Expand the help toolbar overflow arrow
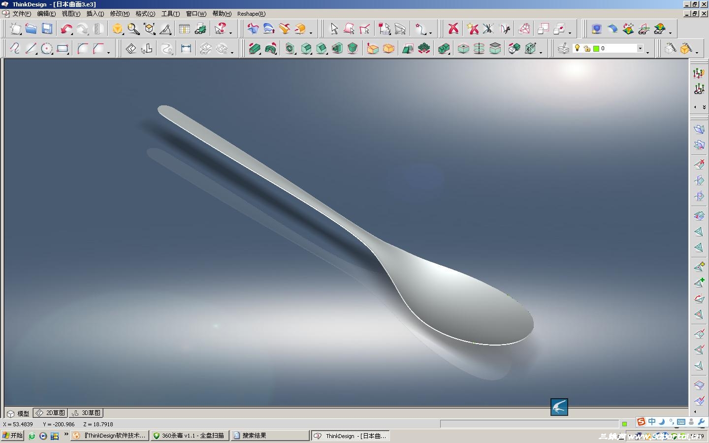 [231, 32]
